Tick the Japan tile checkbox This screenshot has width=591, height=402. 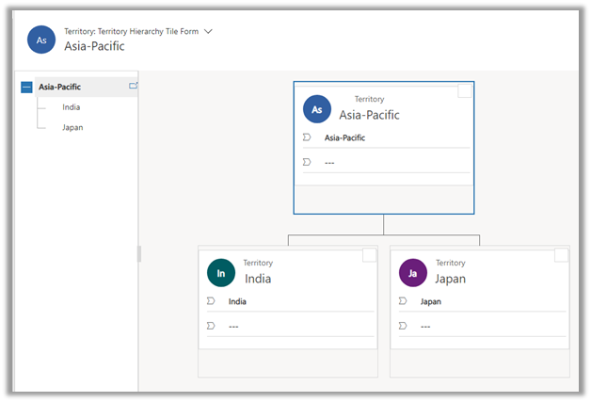click(561, 255)
